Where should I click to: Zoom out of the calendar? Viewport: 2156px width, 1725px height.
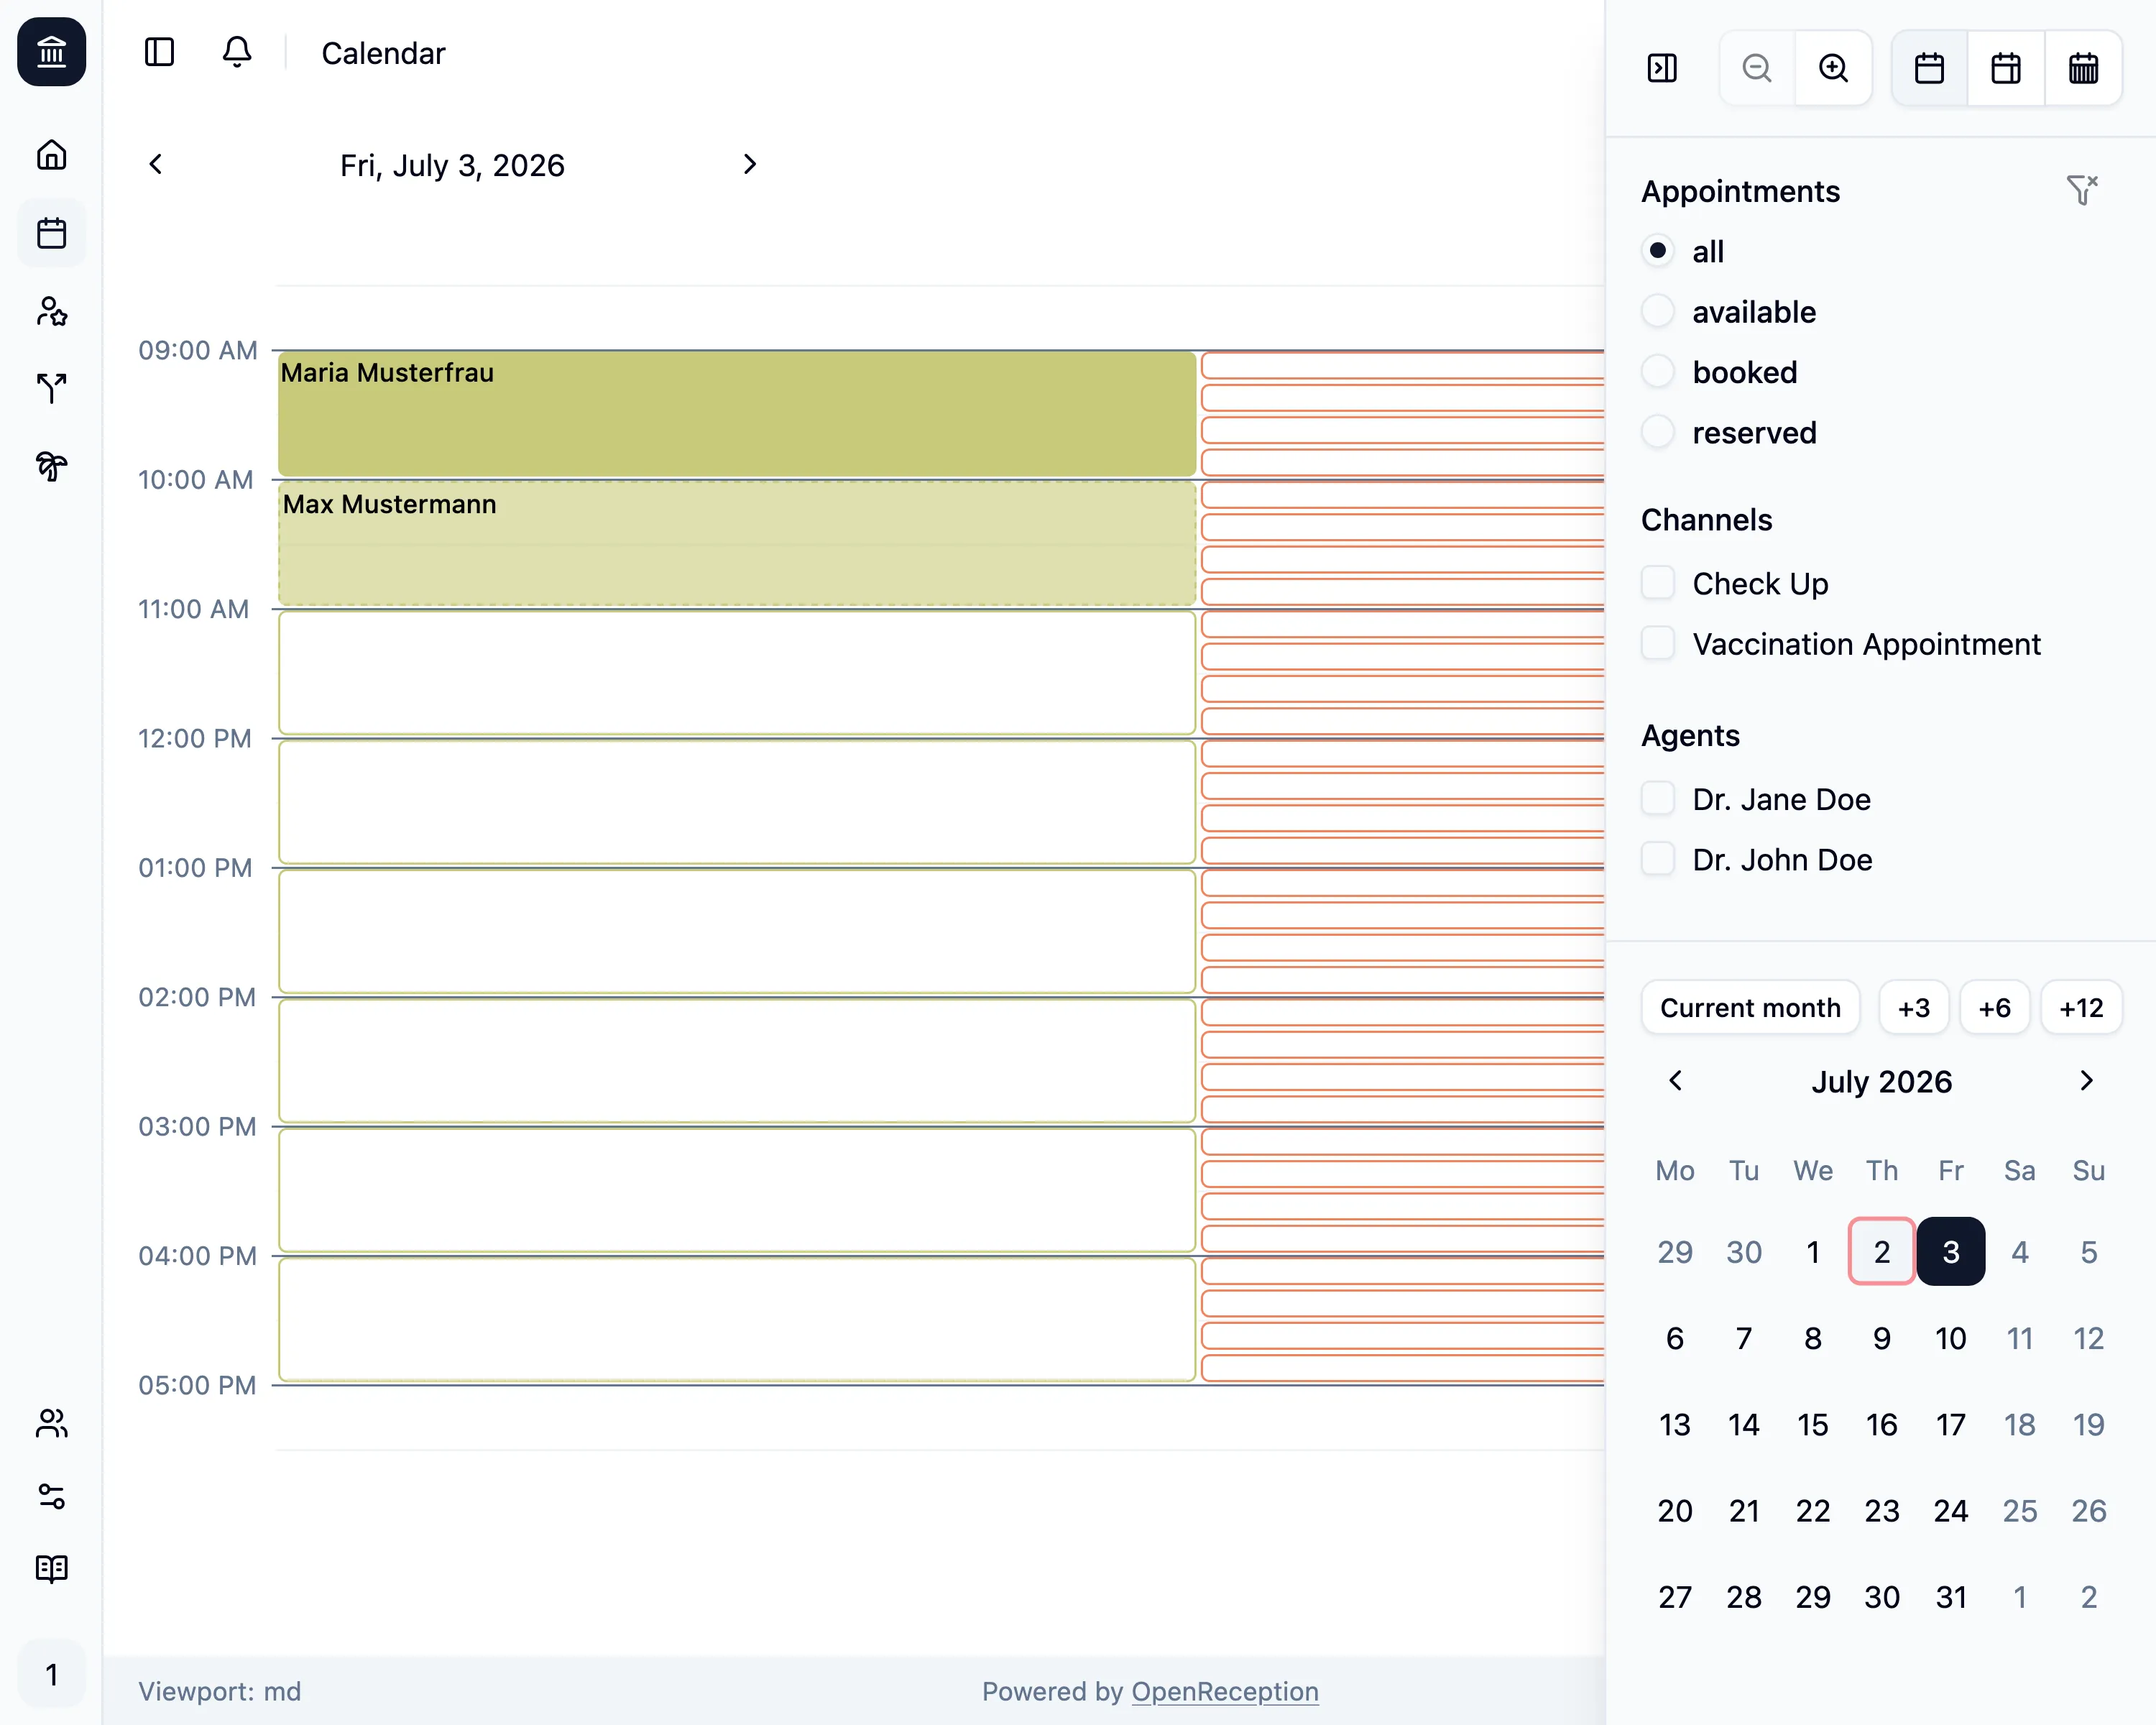tap(1757, 68)
